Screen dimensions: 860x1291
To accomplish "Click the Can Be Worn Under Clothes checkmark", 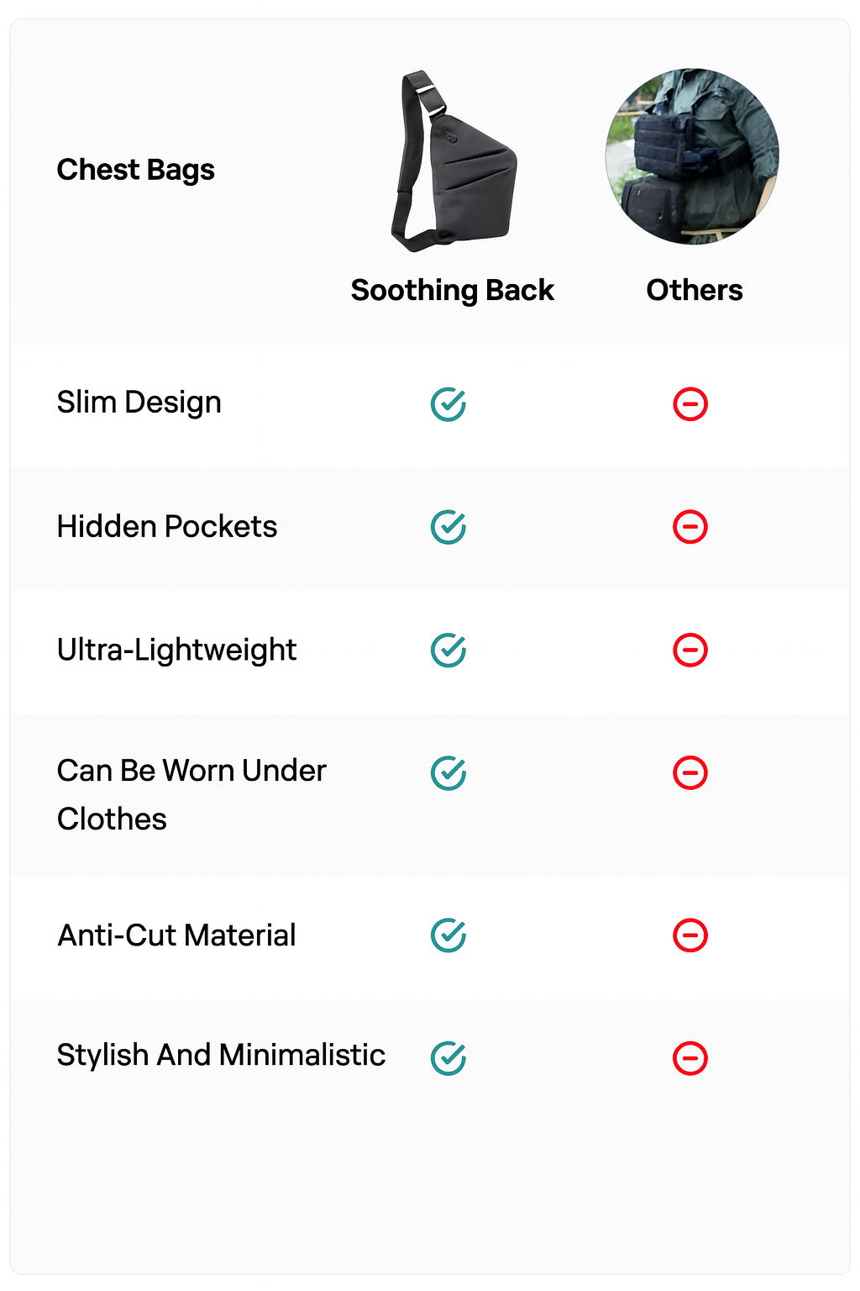I will 448,773.
